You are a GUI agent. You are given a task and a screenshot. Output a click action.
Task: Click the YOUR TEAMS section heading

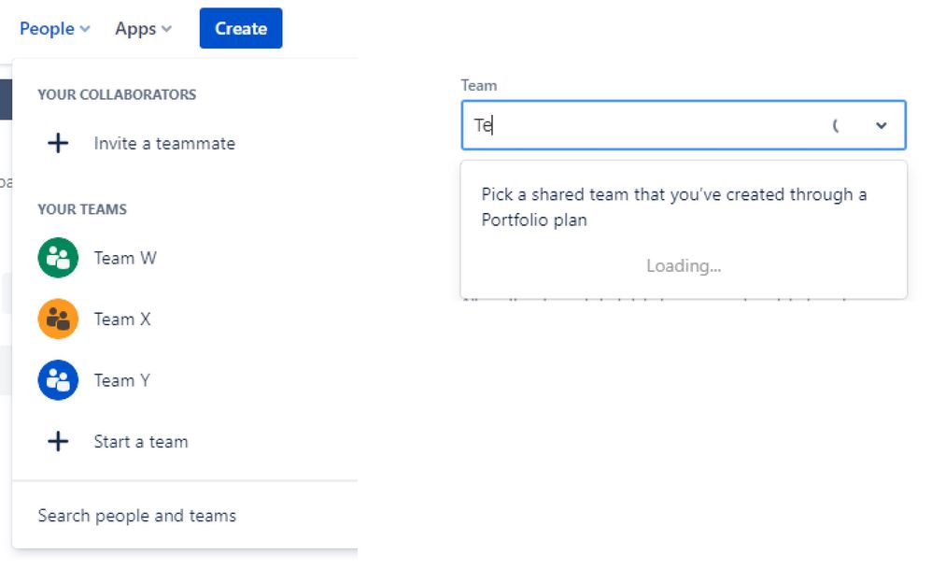coord(82,209)
